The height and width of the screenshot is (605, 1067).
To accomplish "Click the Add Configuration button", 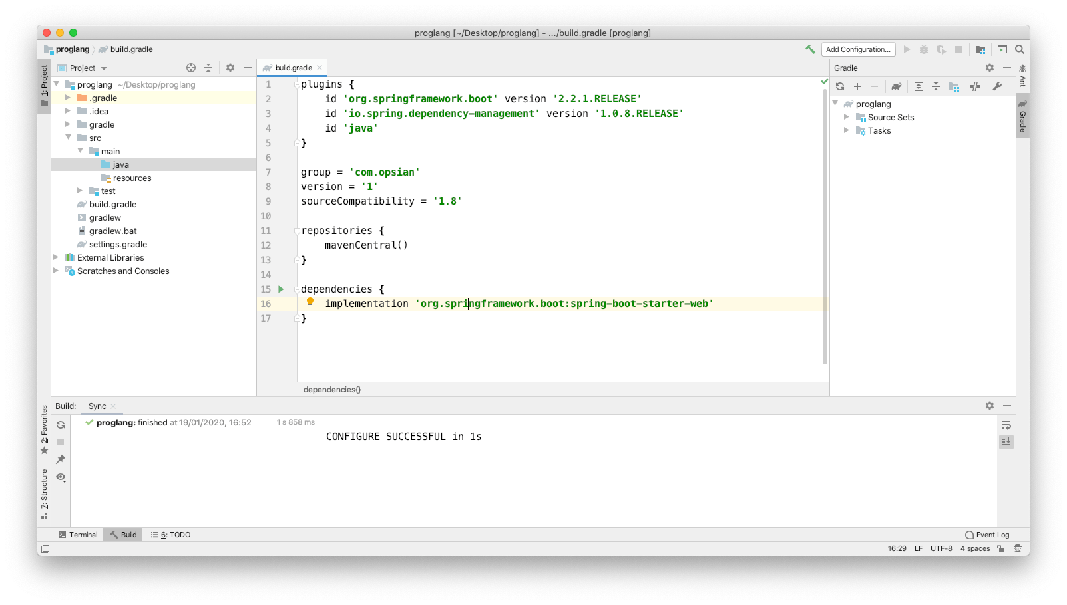I will pos(858,49).
